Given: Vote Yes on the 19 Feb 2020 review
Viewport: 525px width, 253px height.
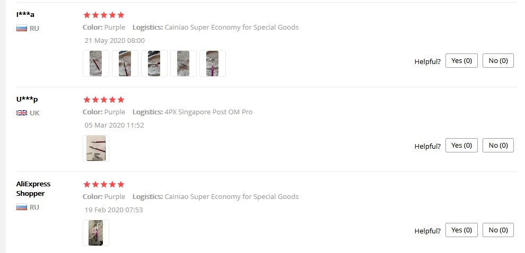Looking at the screenshot, I should pos(461,230).
